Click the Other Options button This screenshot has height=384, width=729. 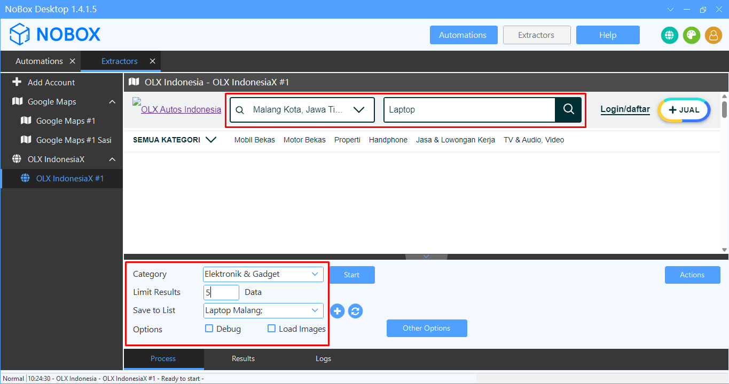(426, 328)
